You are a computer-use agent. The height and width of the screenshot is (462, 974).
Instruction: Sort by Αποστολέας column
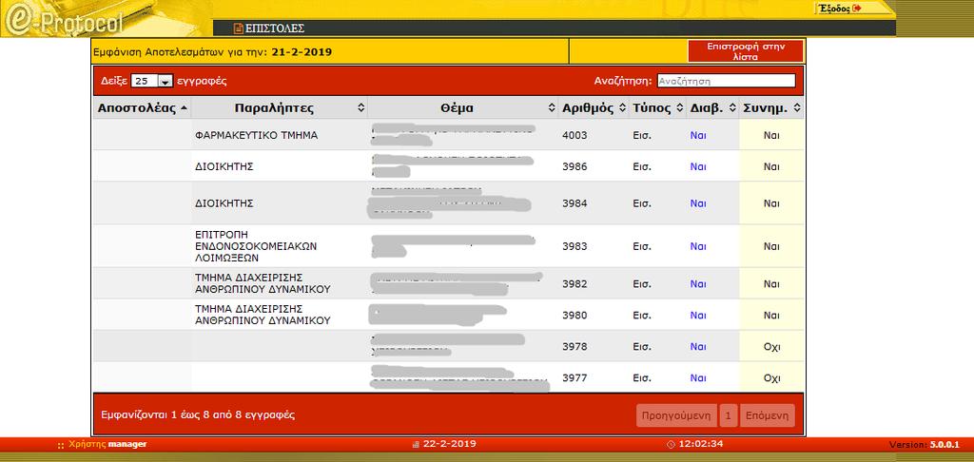[143, 108]
